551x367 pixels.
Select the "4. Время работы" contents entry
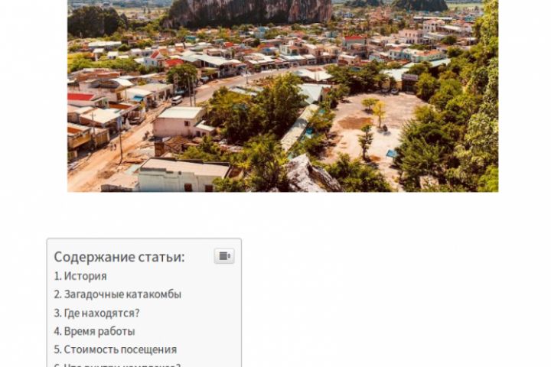[94, 331]
